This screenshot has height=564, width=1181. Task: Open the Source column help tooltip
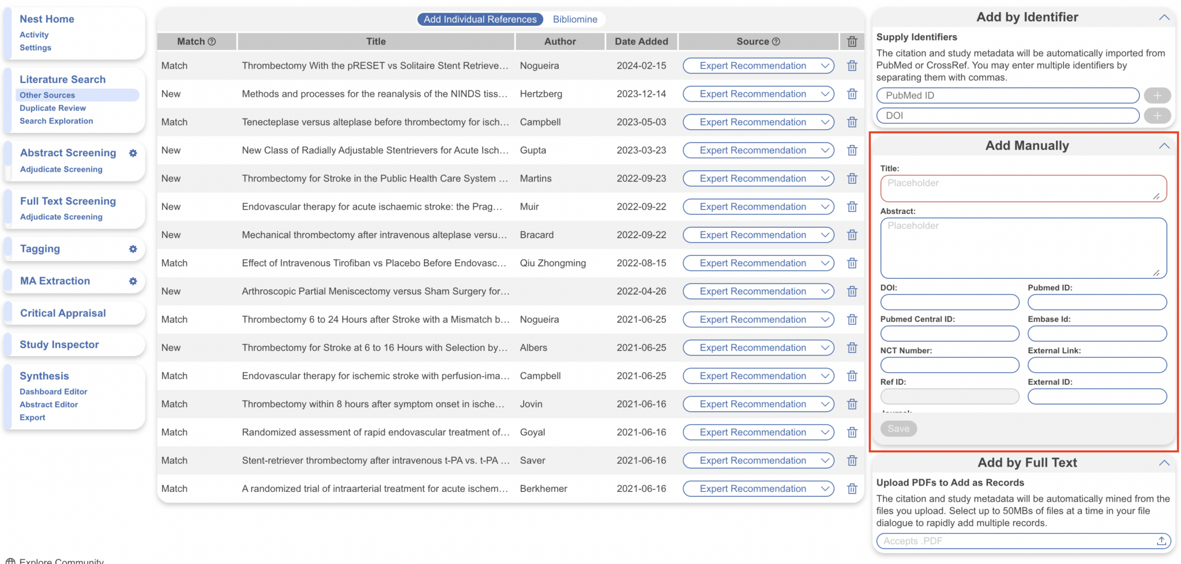tap(775, 41)
